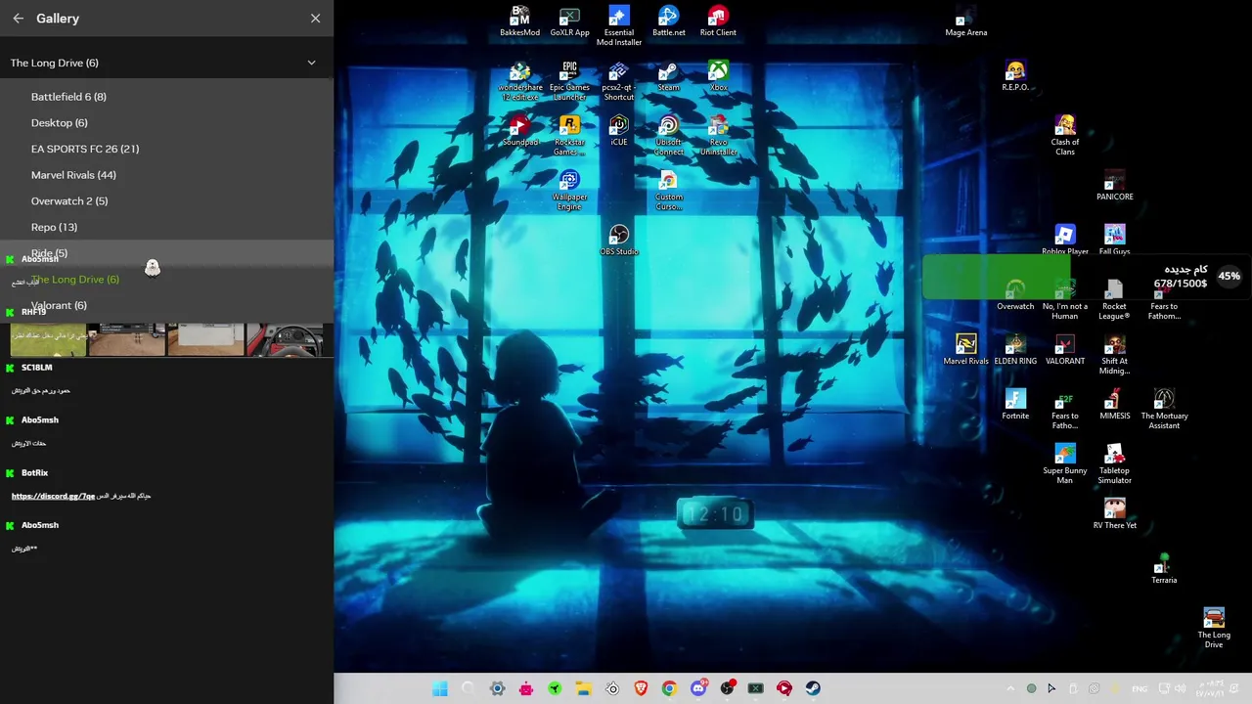This screenshot has height=704, width=1252.
Task: Select the MIMESIS desktop icon
Action: coord(1114,405)
